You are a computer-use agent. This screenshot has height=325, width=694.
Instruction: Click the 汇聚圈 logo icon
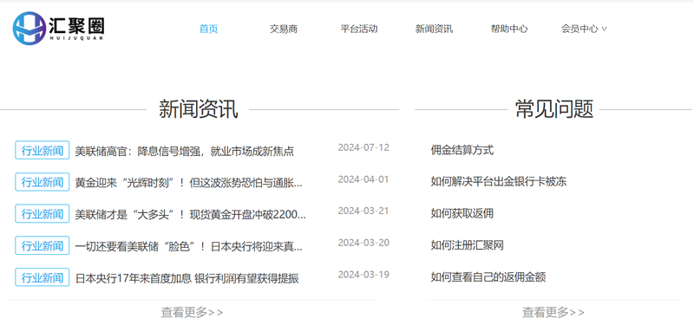29,29
